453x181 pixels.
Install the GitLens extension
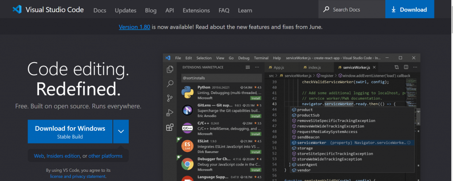256,116
